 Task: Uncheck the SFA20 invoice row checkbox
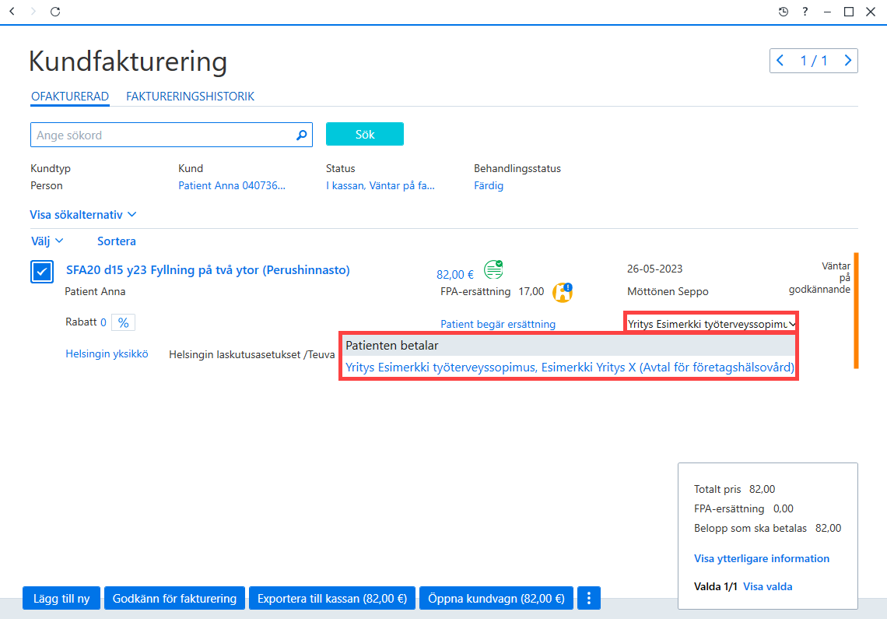coord(42,272)
